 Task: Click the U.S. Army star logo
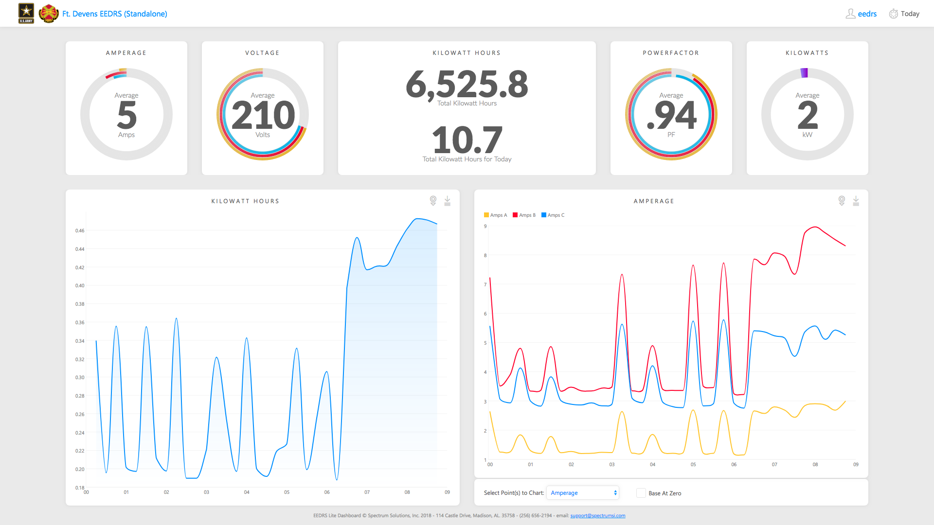pos(26,13)
